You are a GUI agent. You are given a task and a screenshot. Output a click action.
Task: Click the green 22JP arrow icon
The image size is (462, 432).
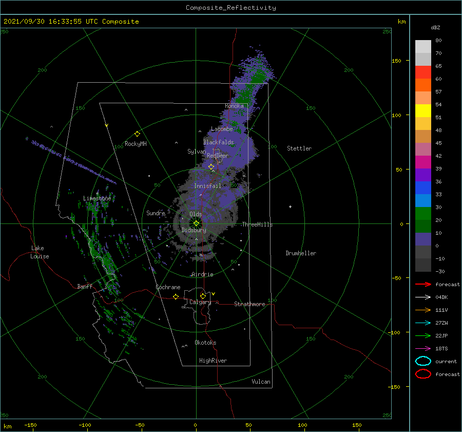[x=423, y=335]
